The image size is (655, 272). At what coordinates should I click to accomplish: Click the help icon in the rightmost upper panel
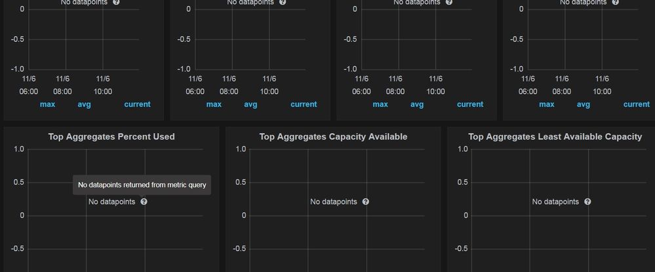[616, 3]
